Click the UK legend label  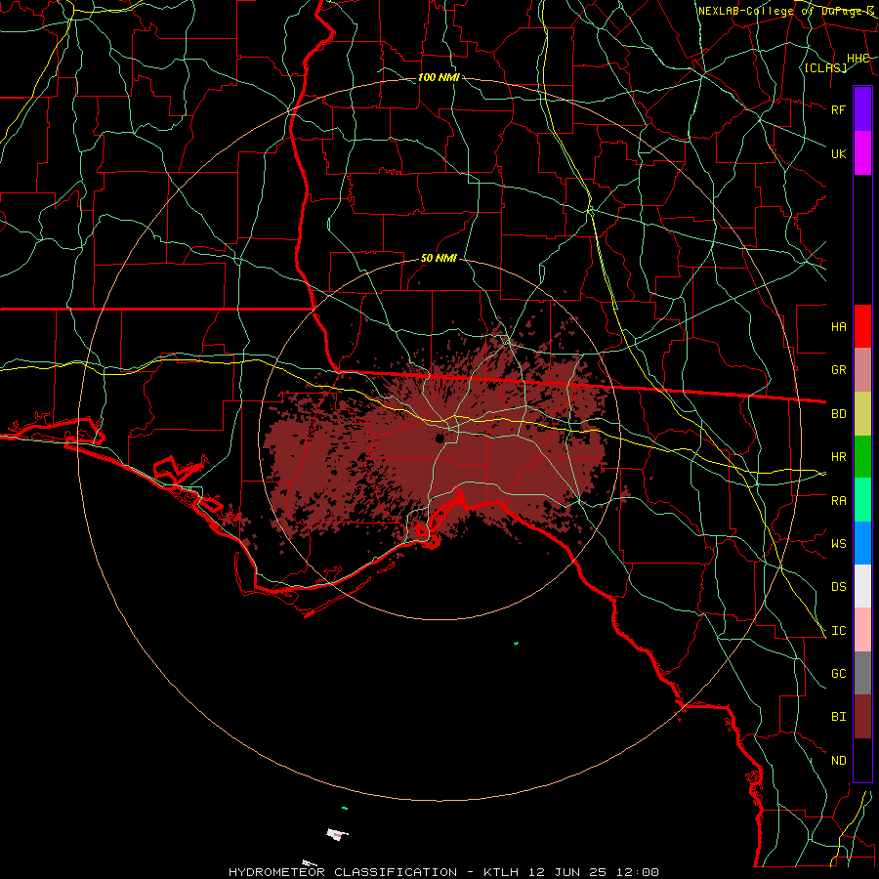[838, 153]
